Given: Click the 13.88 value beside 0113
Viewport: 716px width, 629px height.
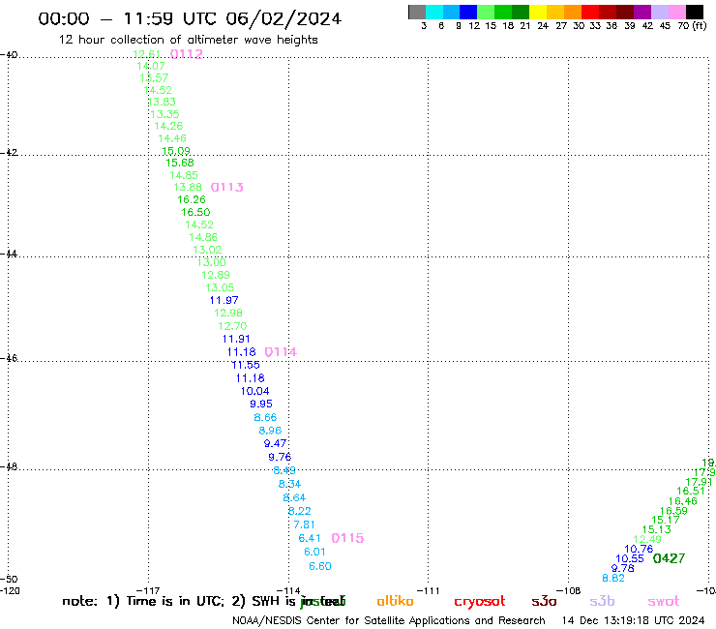Looking at the screenshot, I should tap(187, 187).
